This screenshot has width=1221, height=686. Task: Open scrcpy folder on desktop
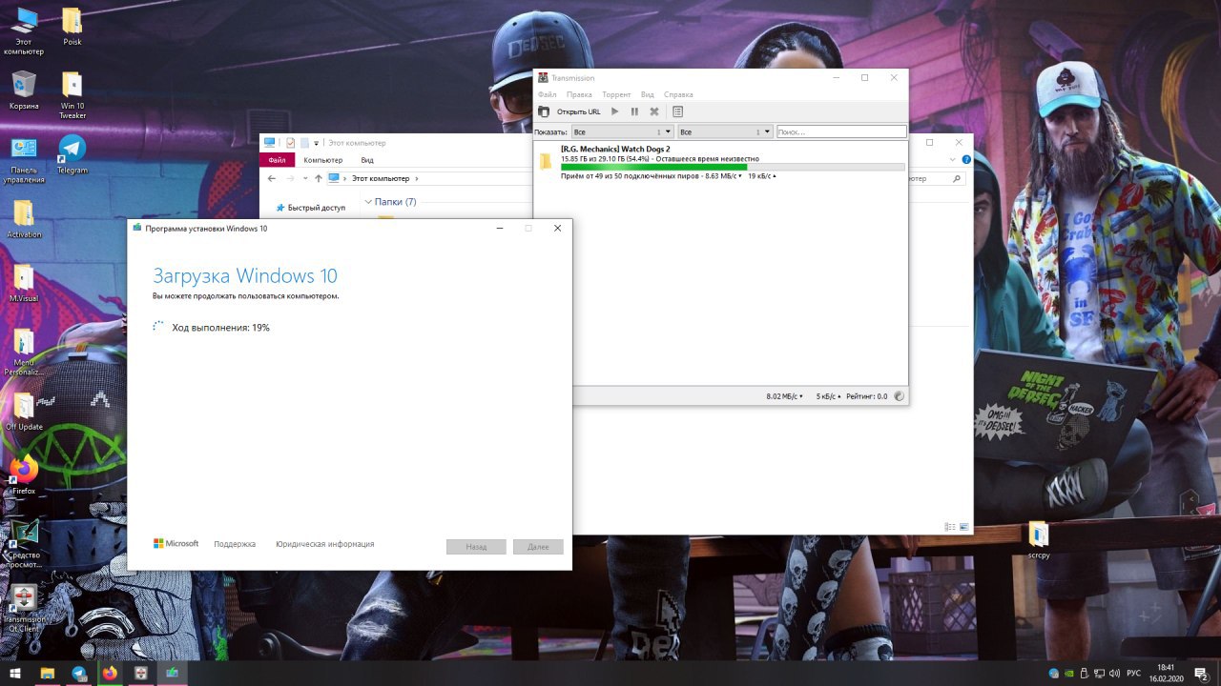pyautogui.click(x=1039, y=539)
